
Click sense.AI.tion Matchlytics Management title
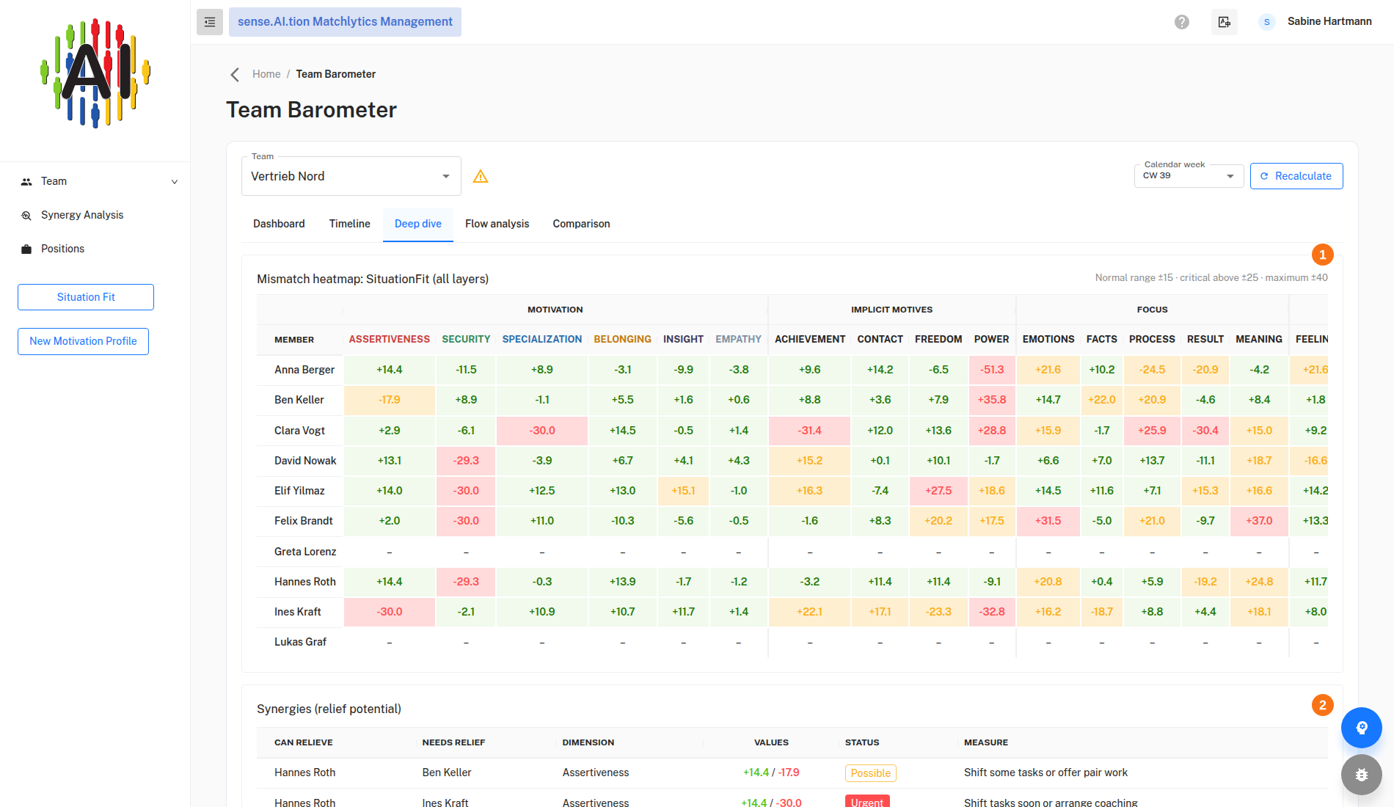345,22
